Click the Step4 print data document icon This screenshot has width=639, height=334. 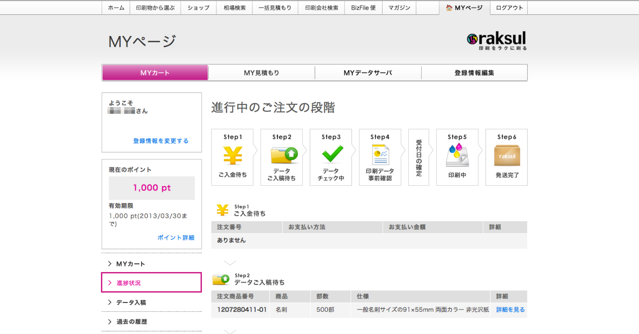pyautogui.click(x=380, y=155)
